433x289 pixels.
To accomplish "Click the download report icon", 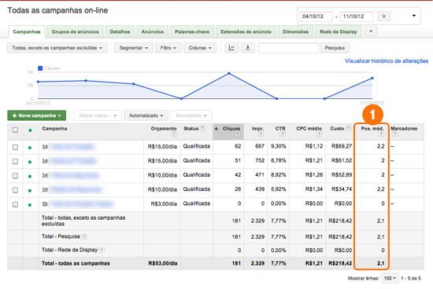I will coord(248,48).
